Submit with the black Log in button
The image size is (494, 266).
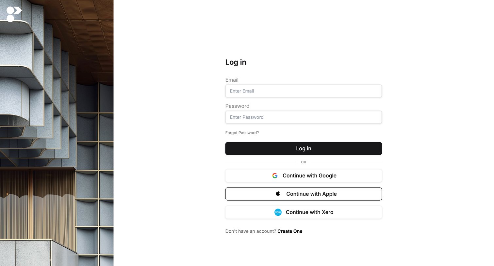(304, 149)
